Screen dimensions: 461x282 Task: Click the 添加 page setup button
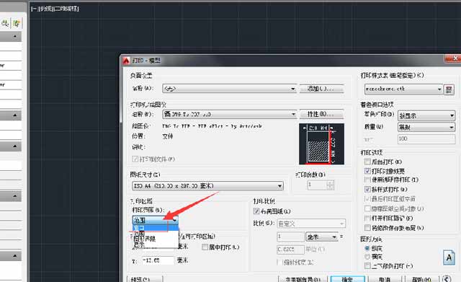[x=322, y=89]
